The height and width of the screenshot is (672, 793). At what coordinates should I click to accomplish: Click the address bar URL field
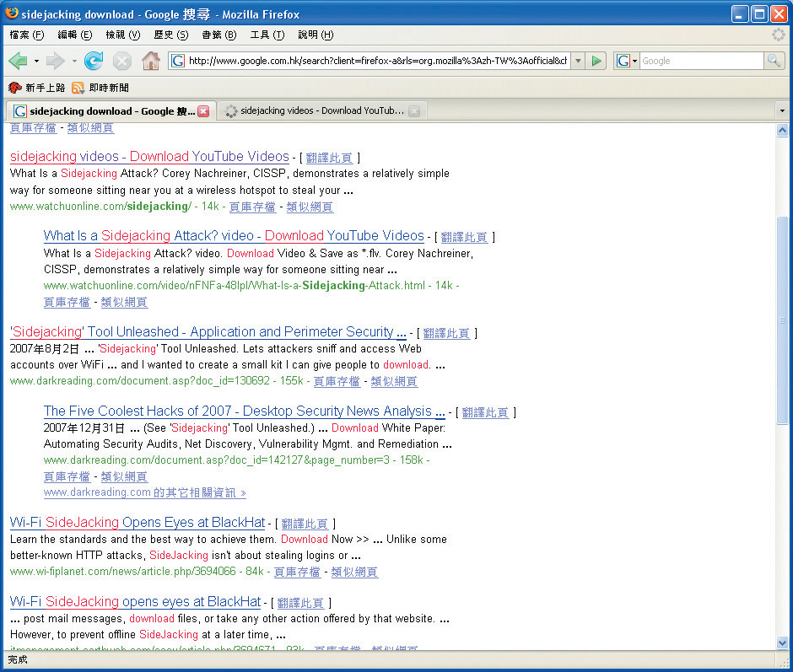click(x=377, y=62)
